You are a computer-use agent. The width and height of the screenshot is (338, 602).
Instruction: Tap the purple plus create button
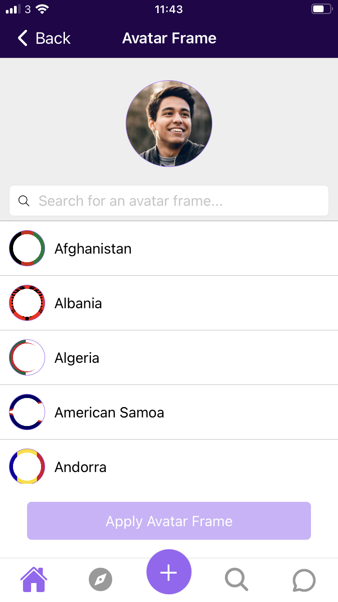coord(169,572)
